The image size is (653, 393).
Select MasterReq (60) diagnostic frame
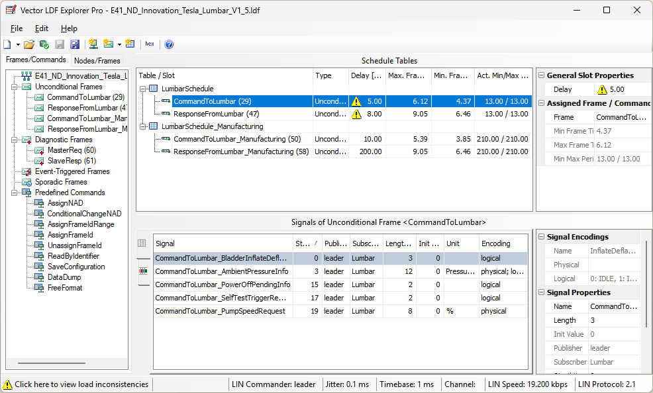point(72,150)
